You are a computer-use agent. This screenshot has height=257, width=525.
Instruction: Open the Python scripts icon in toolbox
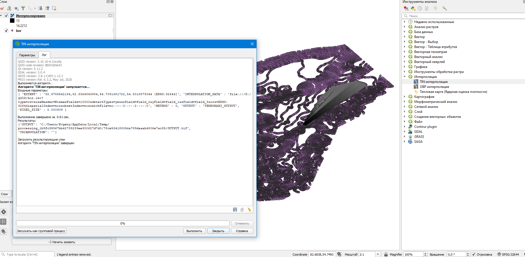(x=413, y=8)
